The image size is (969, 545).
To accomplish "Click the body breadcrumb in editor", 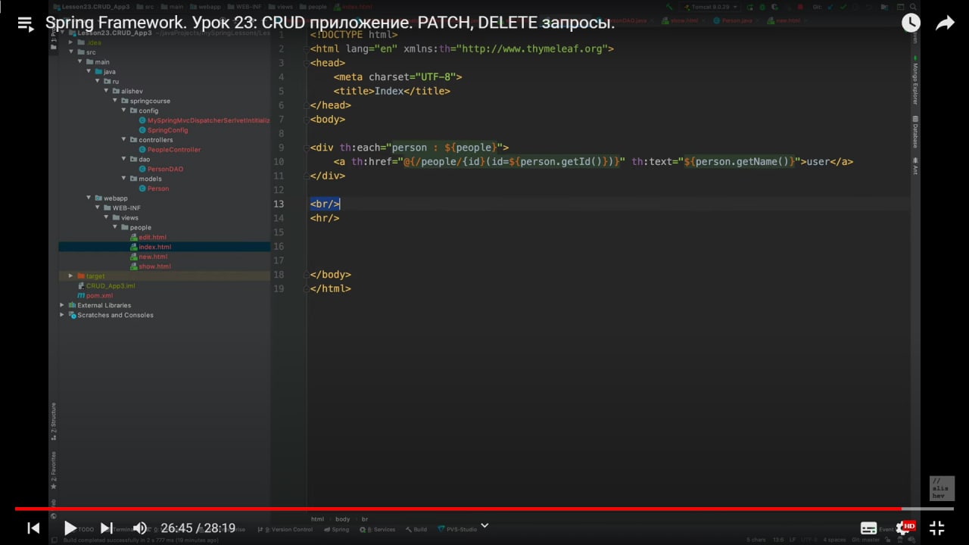I will pyautogui.click(x=342, y=519).
